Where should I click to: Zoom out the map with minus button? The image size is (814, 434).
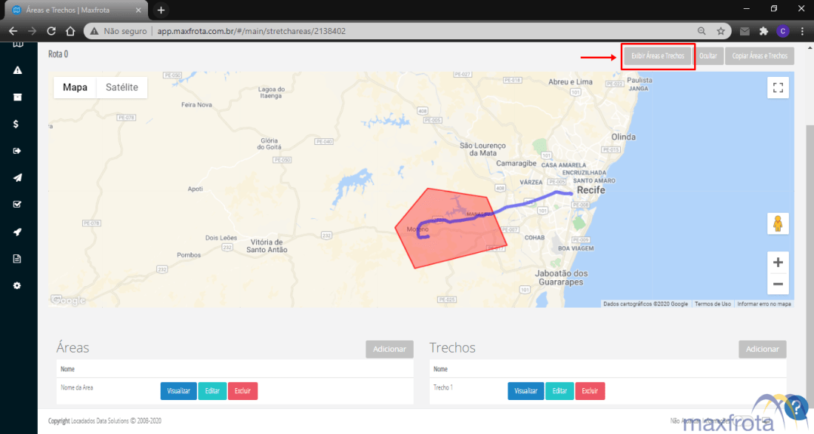778,283
